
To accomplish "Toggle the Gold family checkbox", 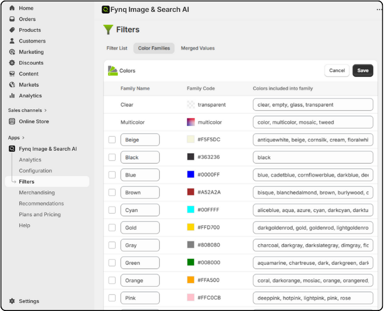I will [x=112, y=228].
